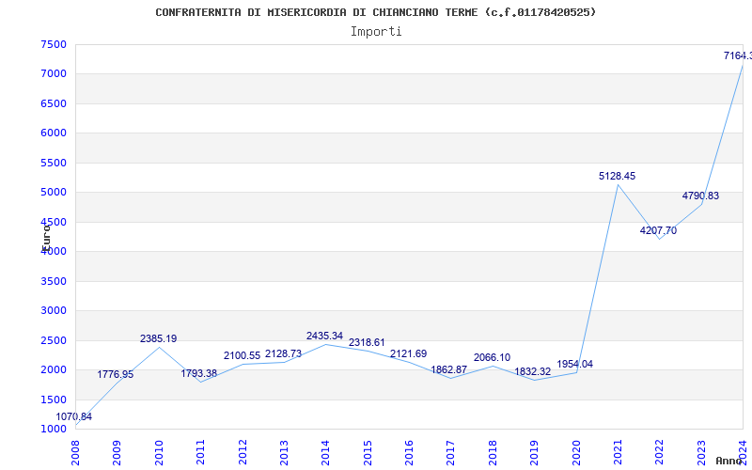Screen dimensions: 752x470
Task: Click the 1500 y-axis value
Action: pyautogui.click(x=54, y=400)
